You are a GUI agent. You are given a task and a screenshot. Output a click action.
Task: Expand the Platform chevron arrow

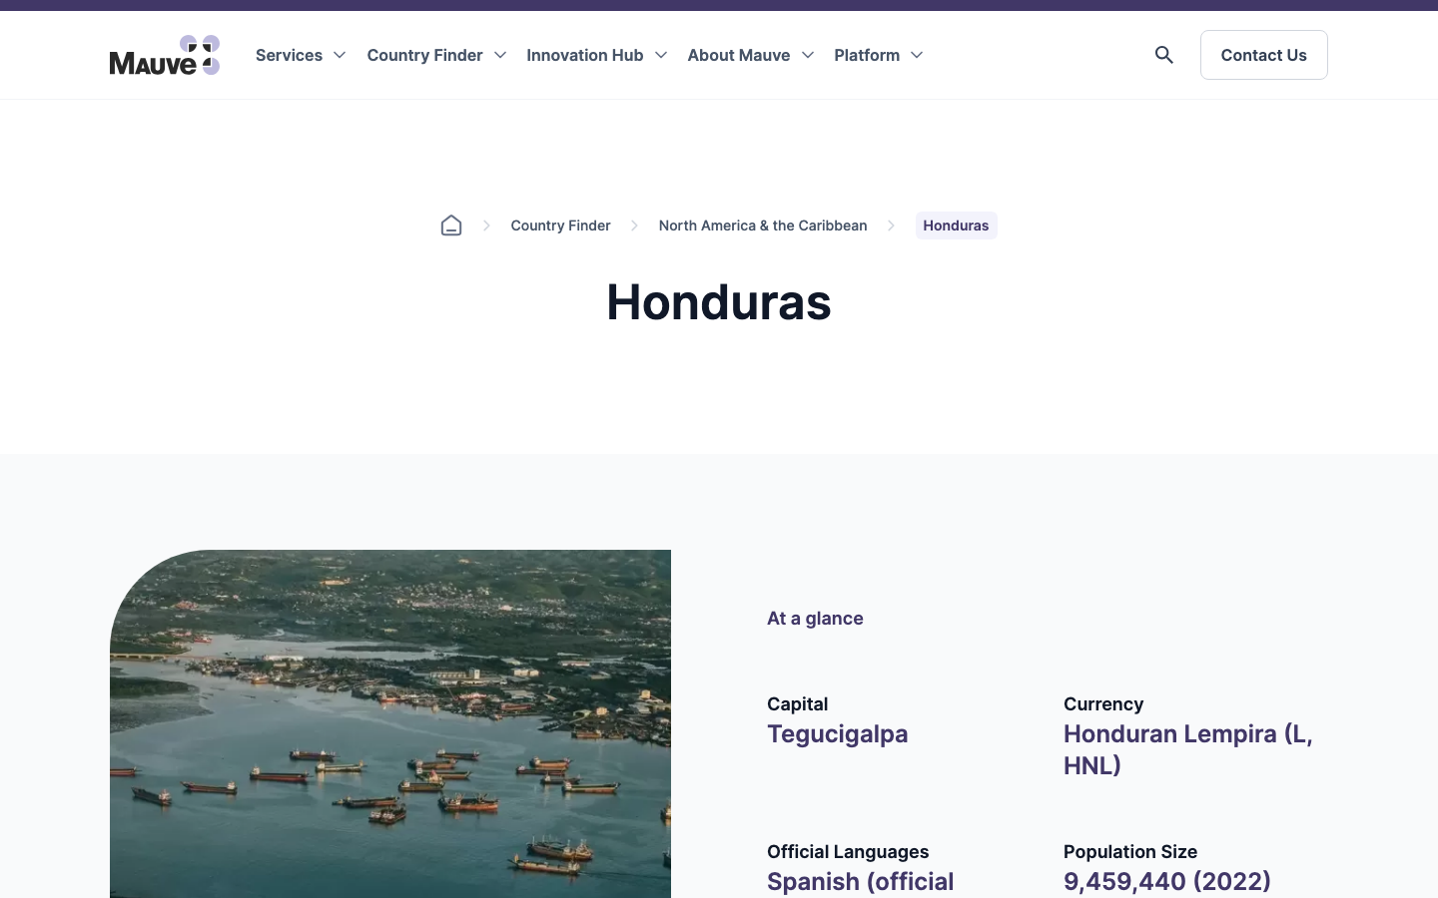pyautogui.click(x=917, y=55)
